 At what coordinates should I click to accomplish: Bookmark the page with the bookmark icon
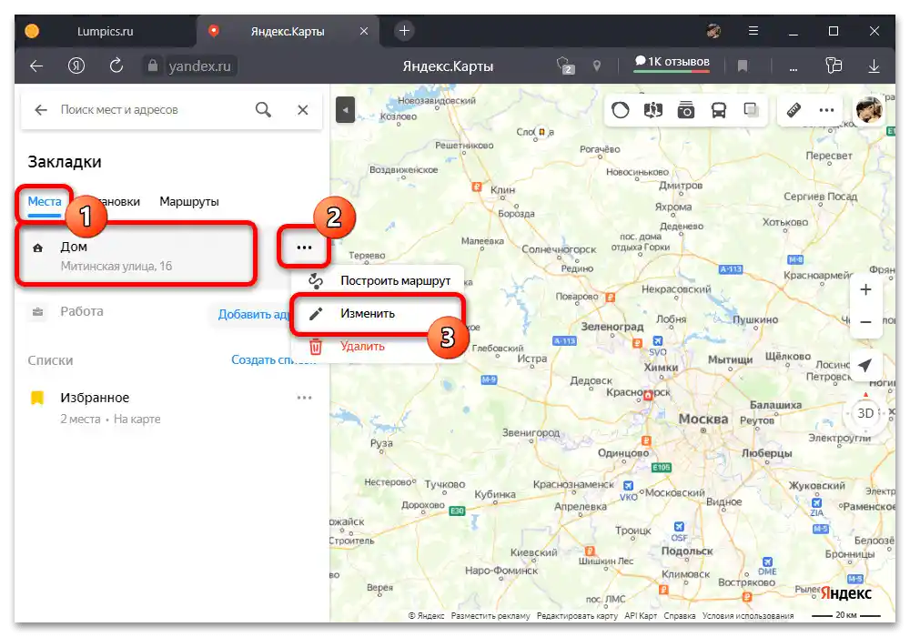[743, 66]
